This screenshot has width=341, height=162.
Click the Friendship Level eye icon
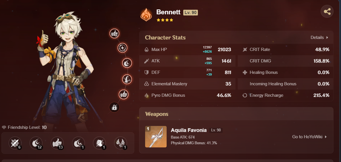4,127
